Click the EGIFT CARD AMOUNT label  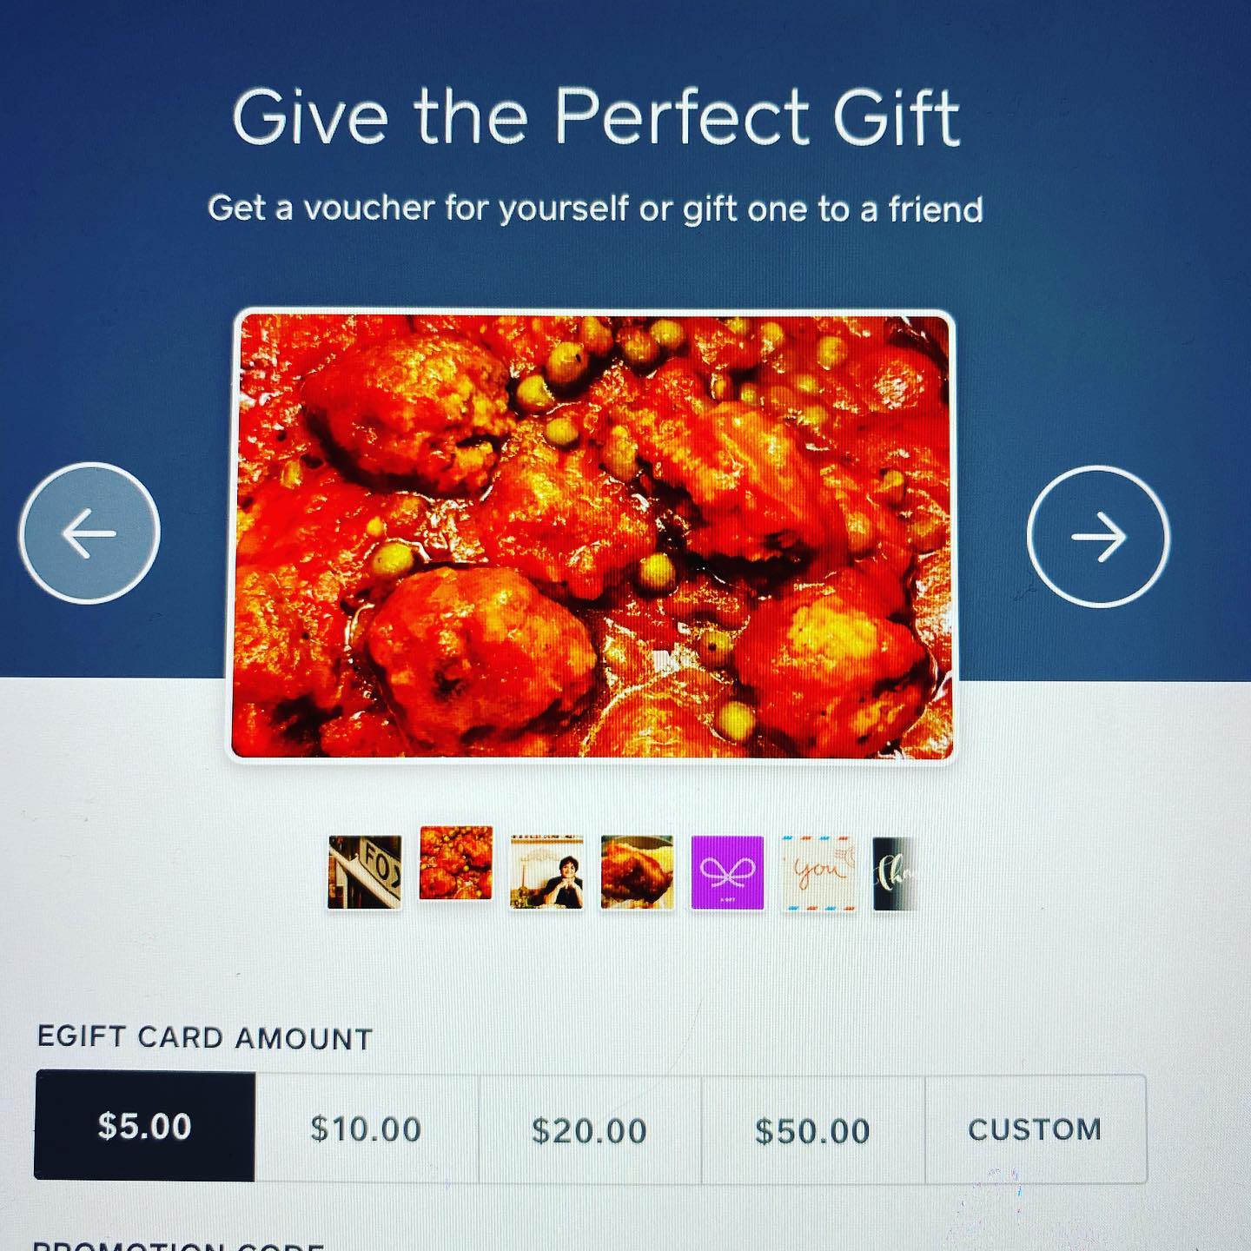pos(205,1037)
